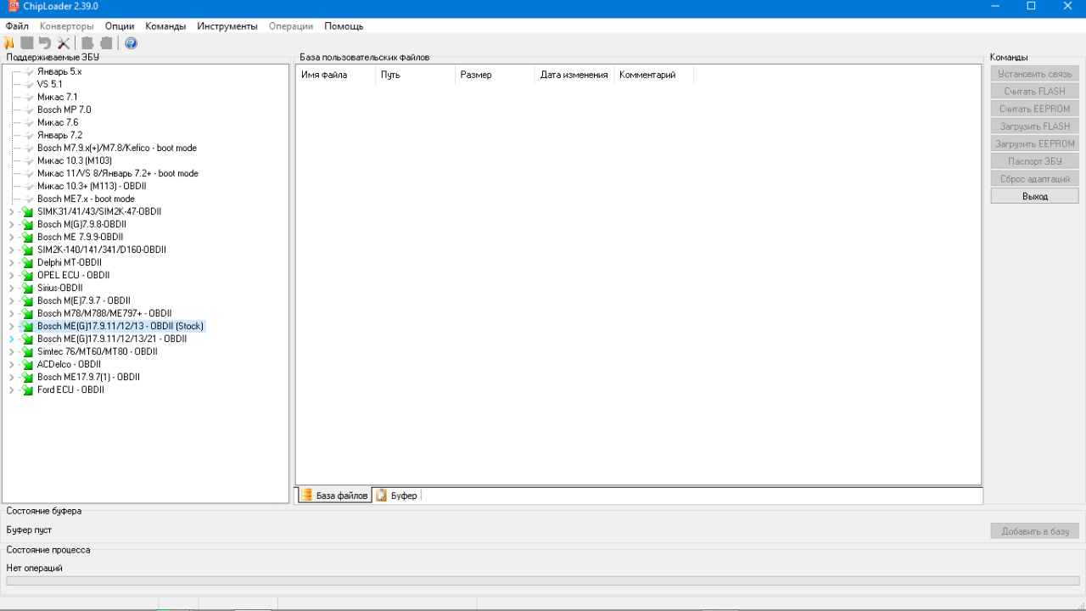Click the green arrow icon beside Ford ECU - OBDII
1086x611 pixels.
[27, 390]
